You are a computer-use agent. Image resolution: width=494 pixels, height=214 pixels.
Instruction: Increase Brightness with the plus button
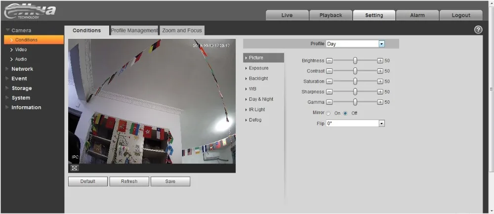(x=380, y=61)
